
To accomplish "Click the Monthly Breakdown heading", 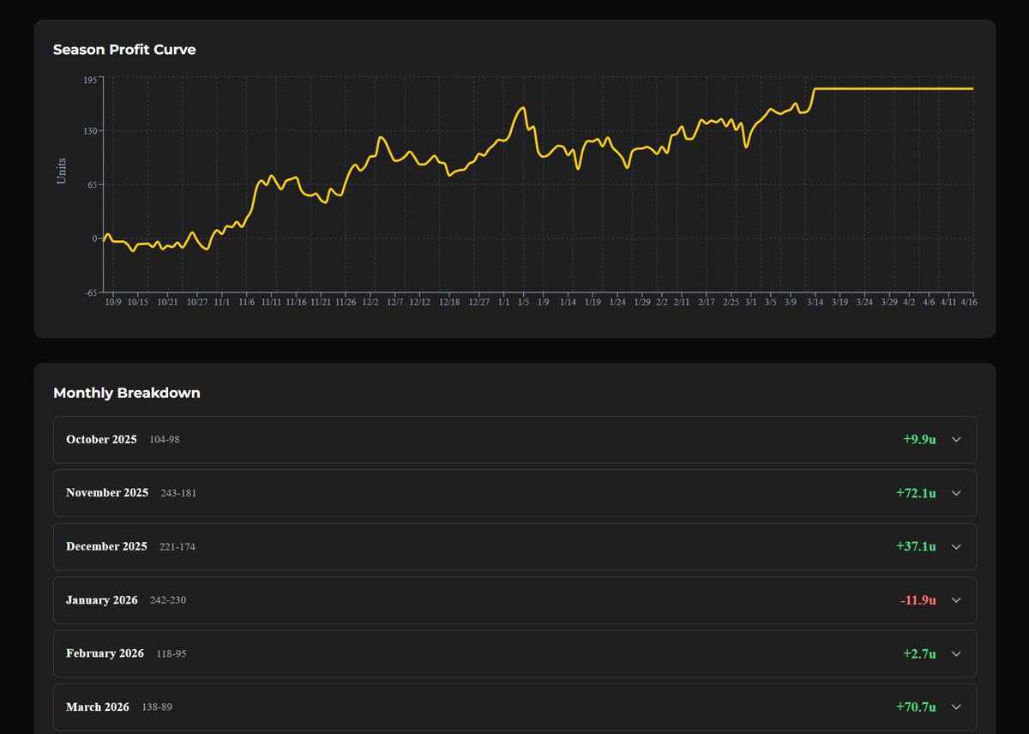I will point(127,393).
